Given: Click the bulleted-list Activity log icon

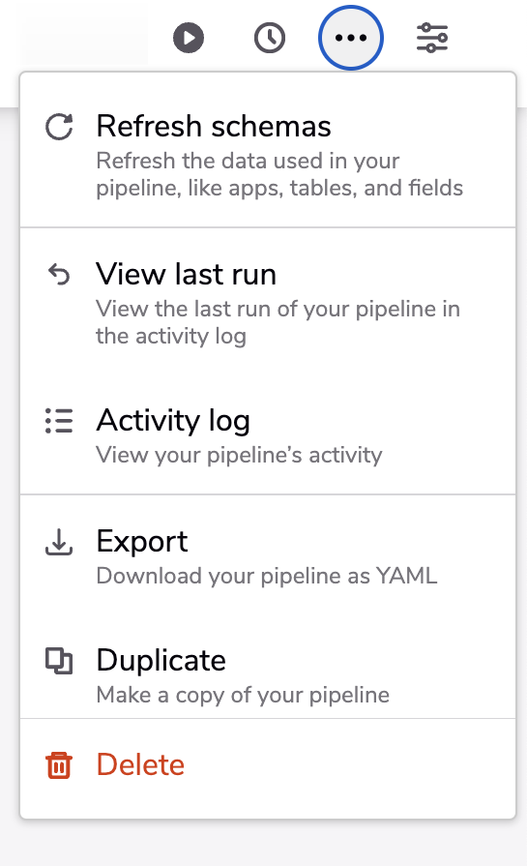Looking at the screenshot, I should [58, 421].
